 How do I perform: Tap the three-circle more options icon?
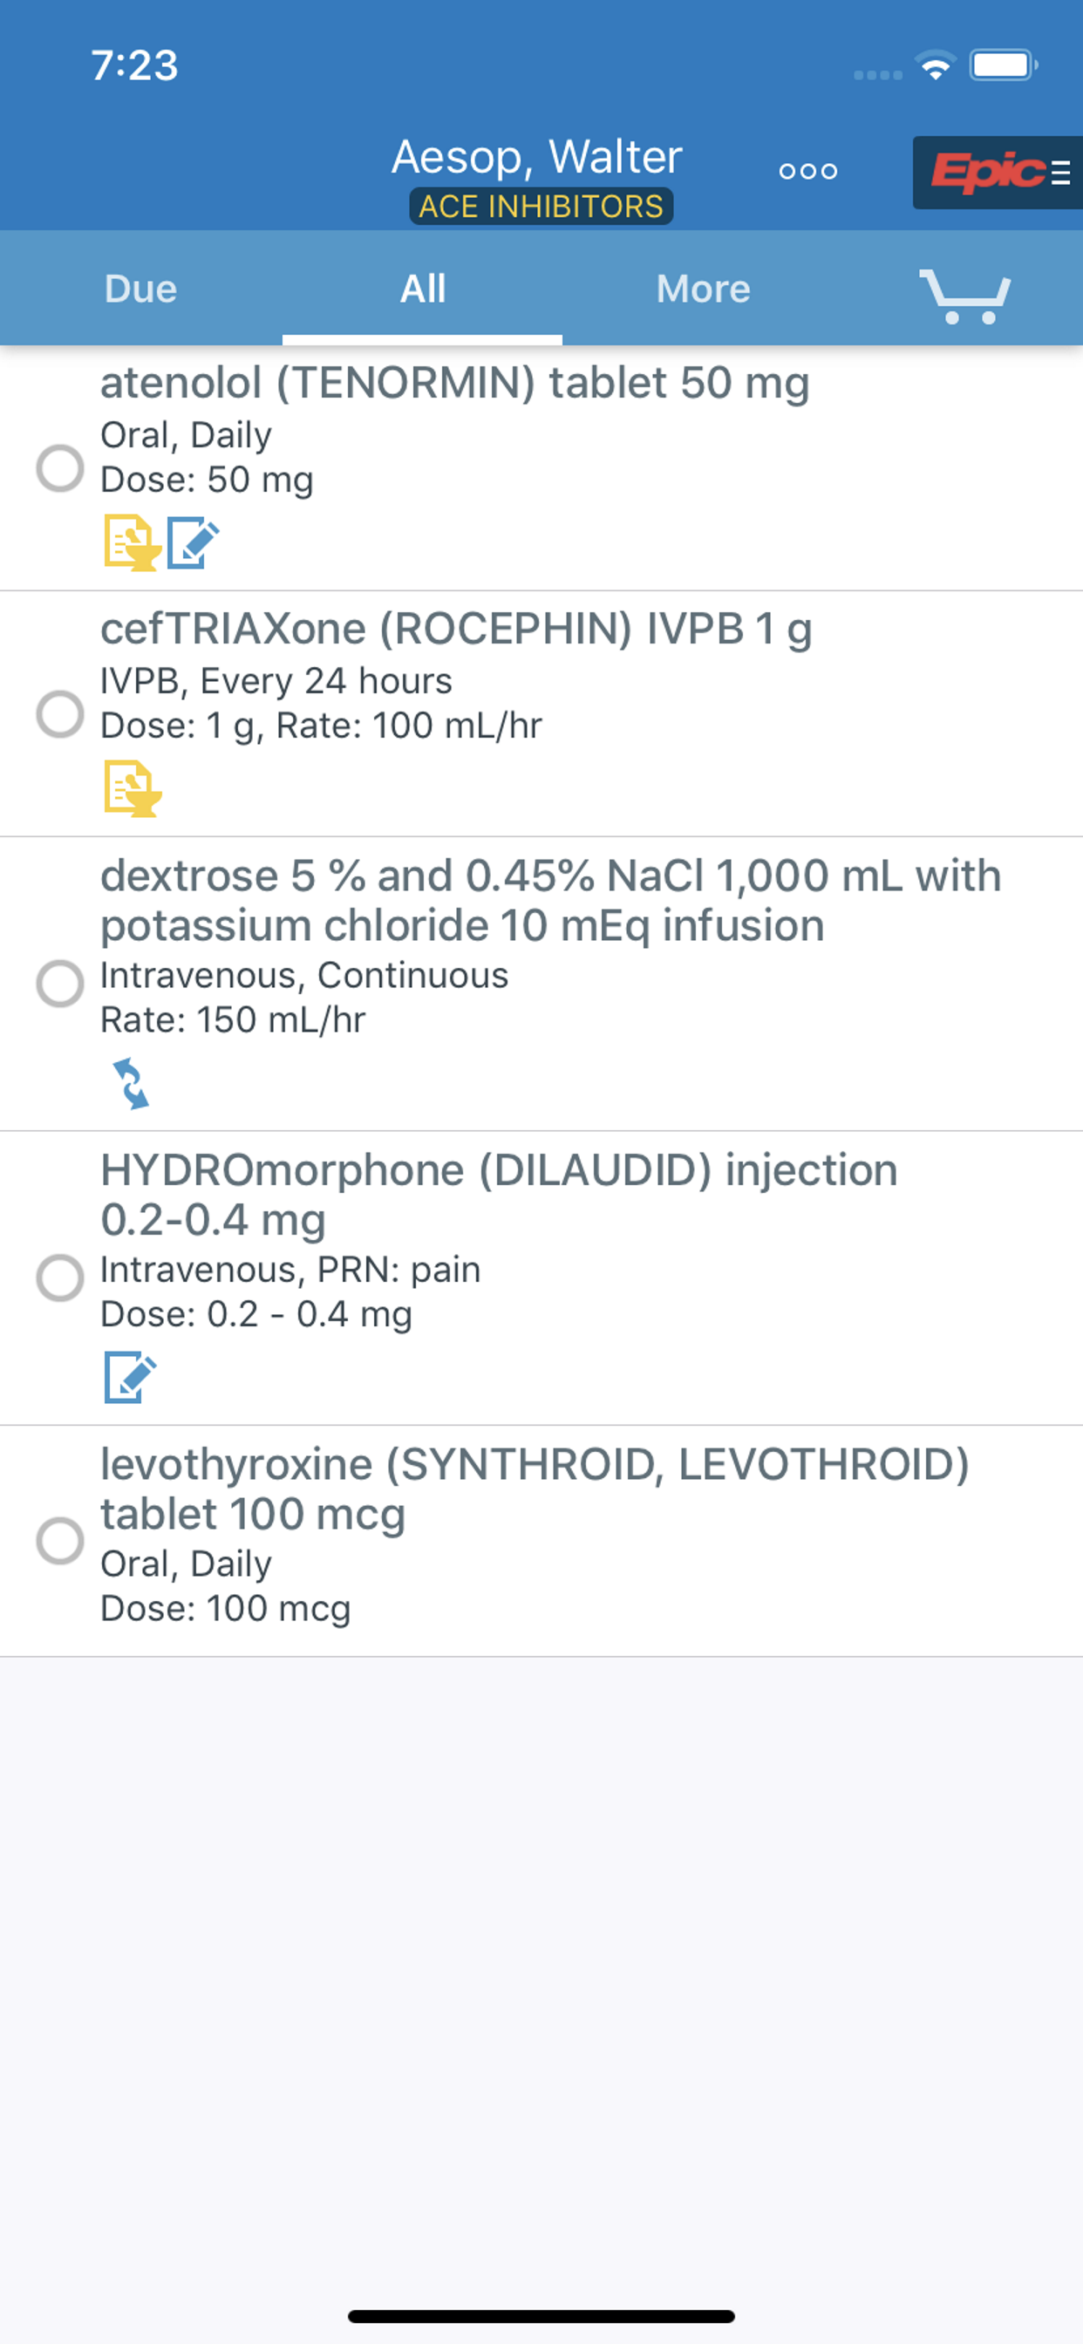click(x=808, y=171)
